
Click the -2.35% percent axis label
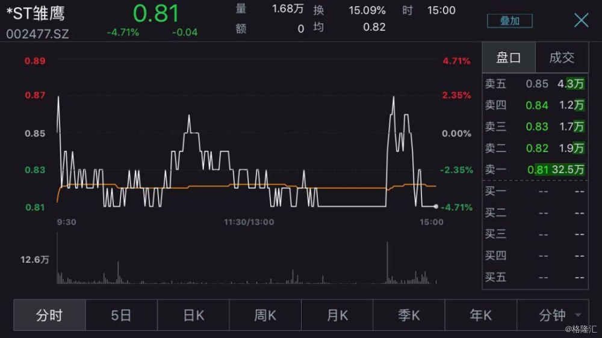[x=456, y=170]
